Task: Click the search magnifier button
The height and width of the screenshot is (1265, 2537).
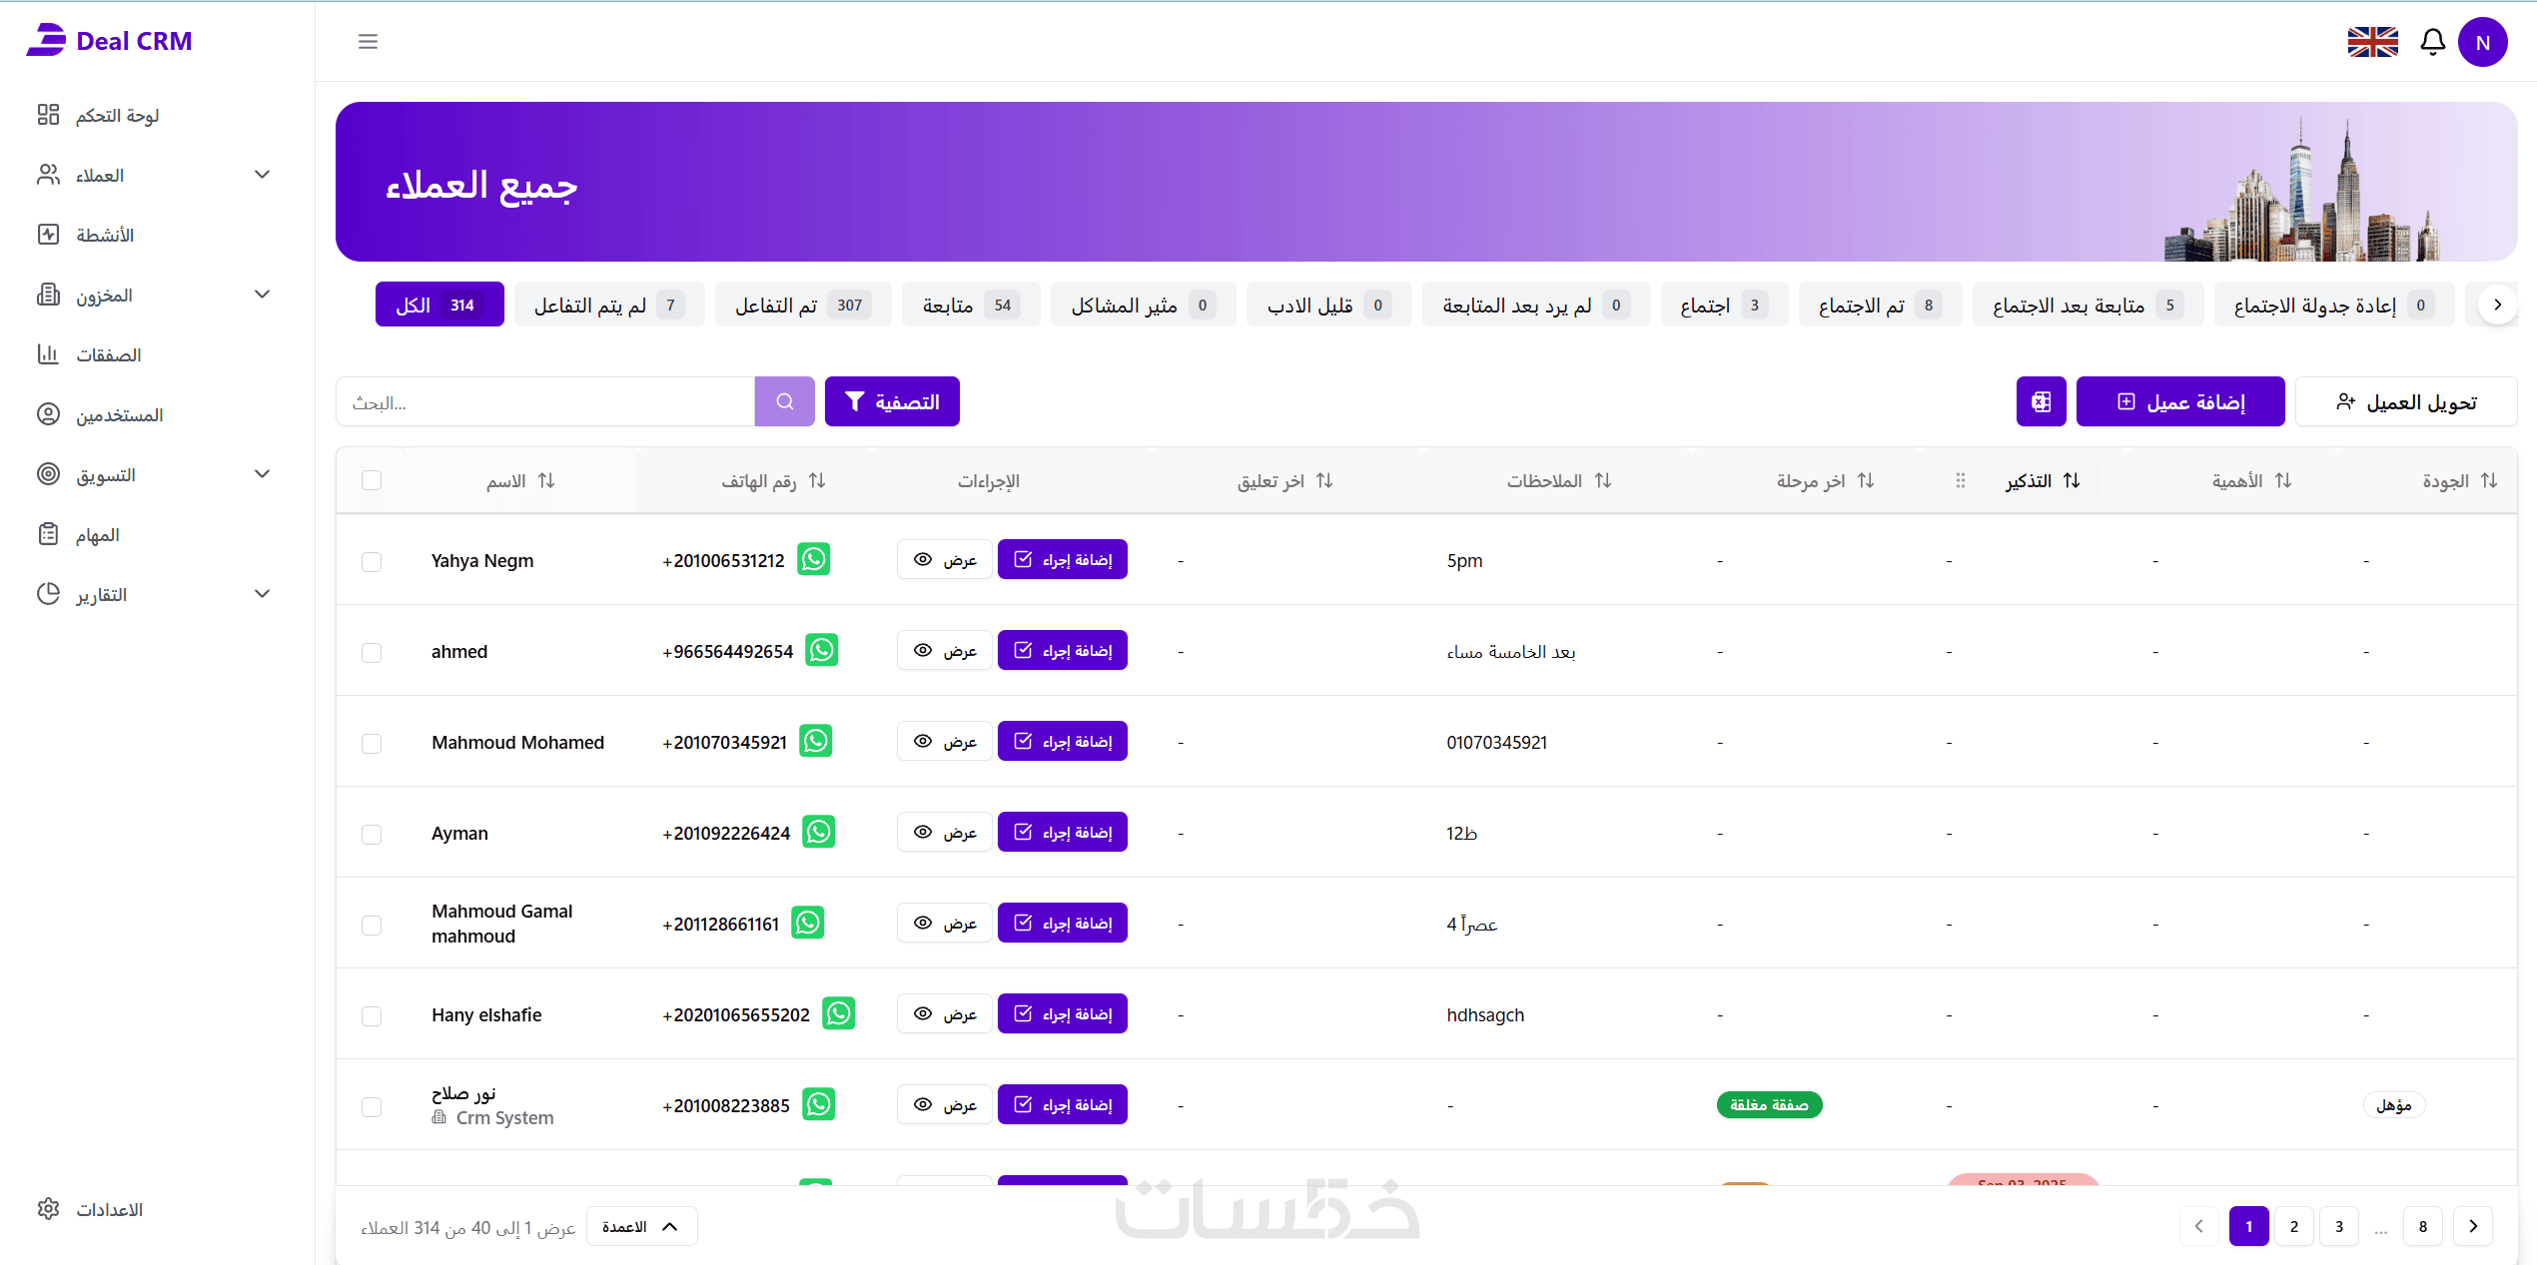Action: [x=784, y=401]
